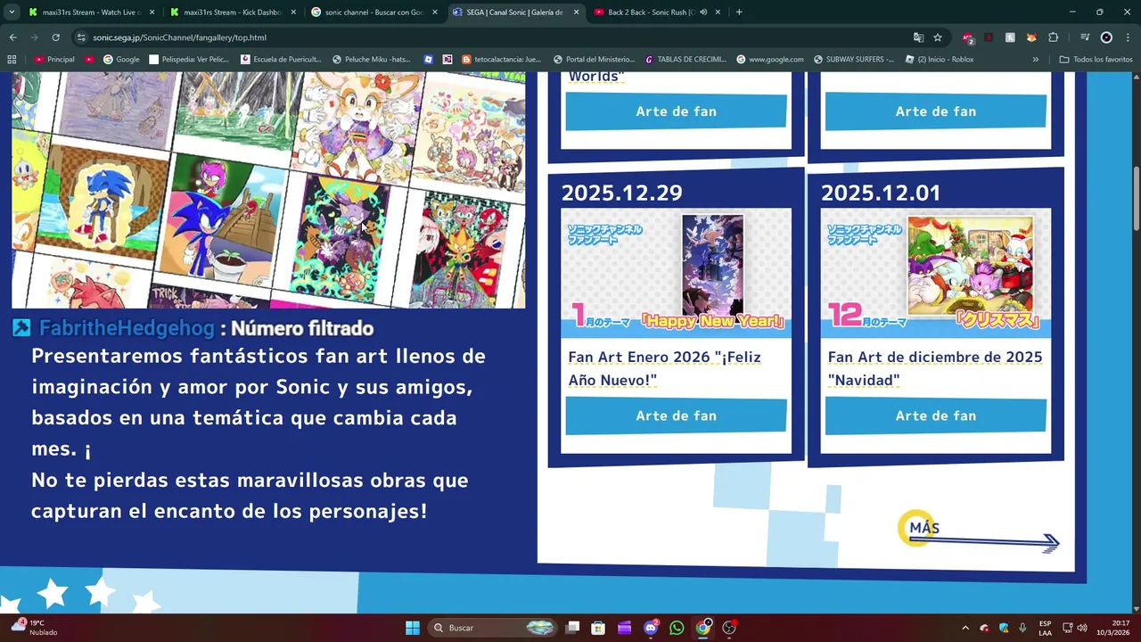Go back to the previous page

(12, 37)
